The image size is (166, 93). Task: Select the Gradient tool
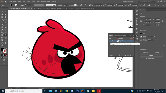[x=2, y=35]
